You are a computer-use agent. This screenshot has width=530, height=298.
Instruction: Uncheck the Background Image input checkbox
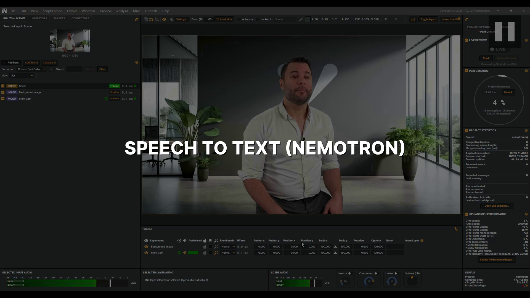[3, 92]
